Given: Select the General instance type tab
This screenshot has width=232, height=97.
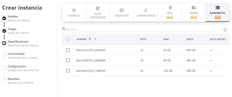Looking at the screenshot, I should (74, 13).
